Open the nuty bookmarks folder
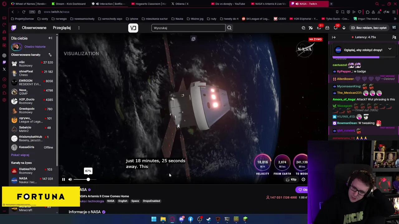Screen dimensions: 399x224 pyautogui.click(x=211, y=19)
